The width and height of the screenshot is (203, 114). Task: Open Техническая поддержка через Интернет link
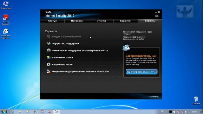[x=137, y=33]
